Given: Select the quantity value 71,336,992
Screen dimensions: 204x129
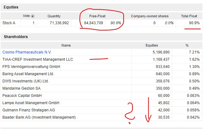Looking at the screenshot, I should (x=59, y=23).
